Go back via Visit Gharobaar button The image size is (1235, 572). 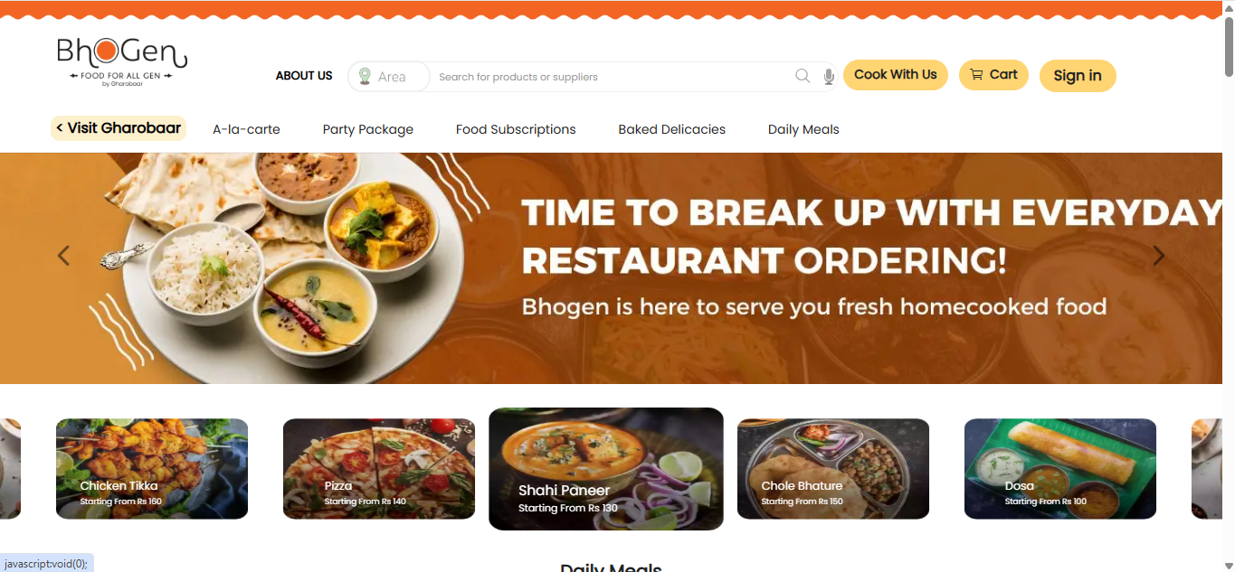119,128
